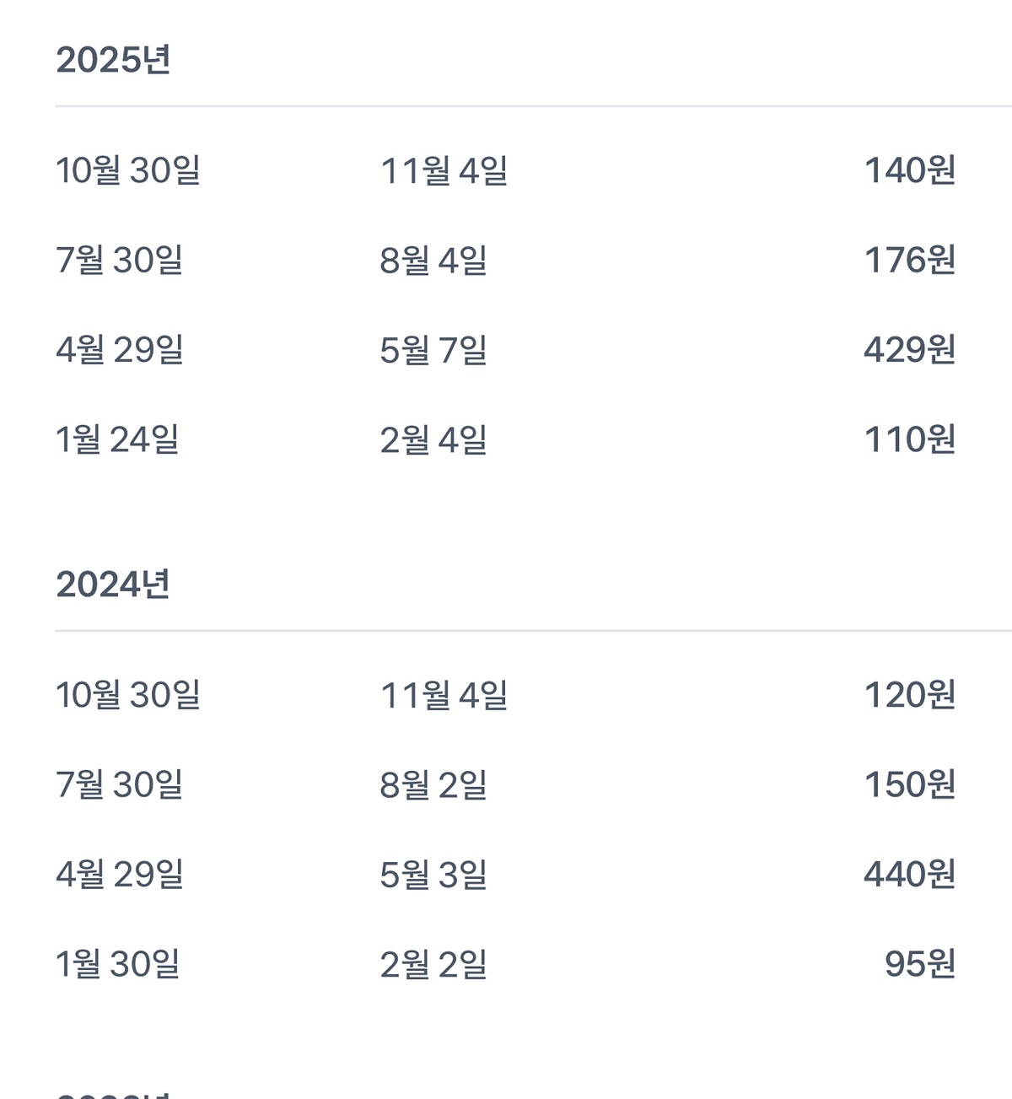Open the 2025 10월 30일 dividend row
The image size is (1012, 1099).
click(x=506, y=170)
